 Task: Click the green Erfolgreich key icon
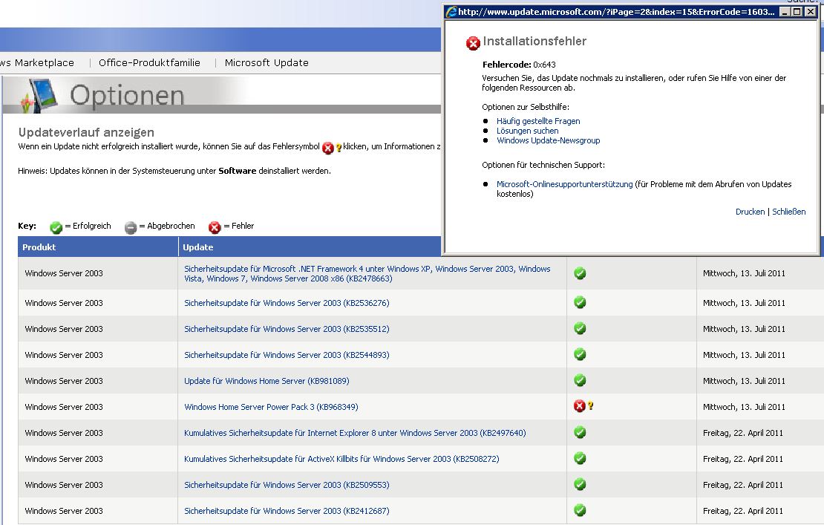click(x=56, y=227)
